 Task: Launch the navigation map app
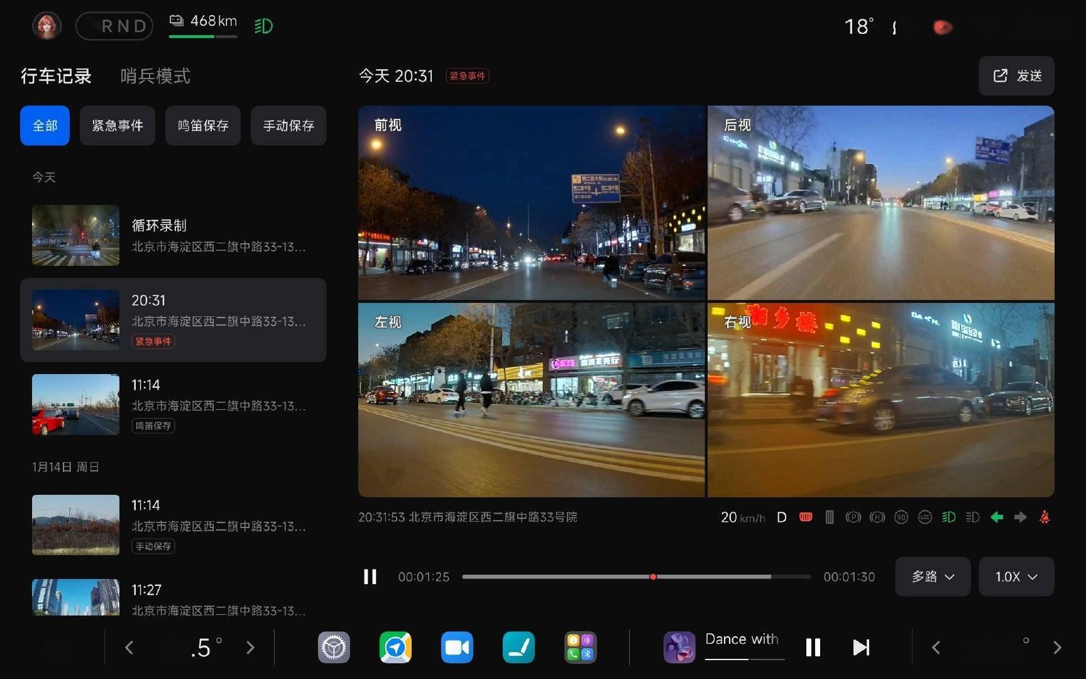[395, 647]
